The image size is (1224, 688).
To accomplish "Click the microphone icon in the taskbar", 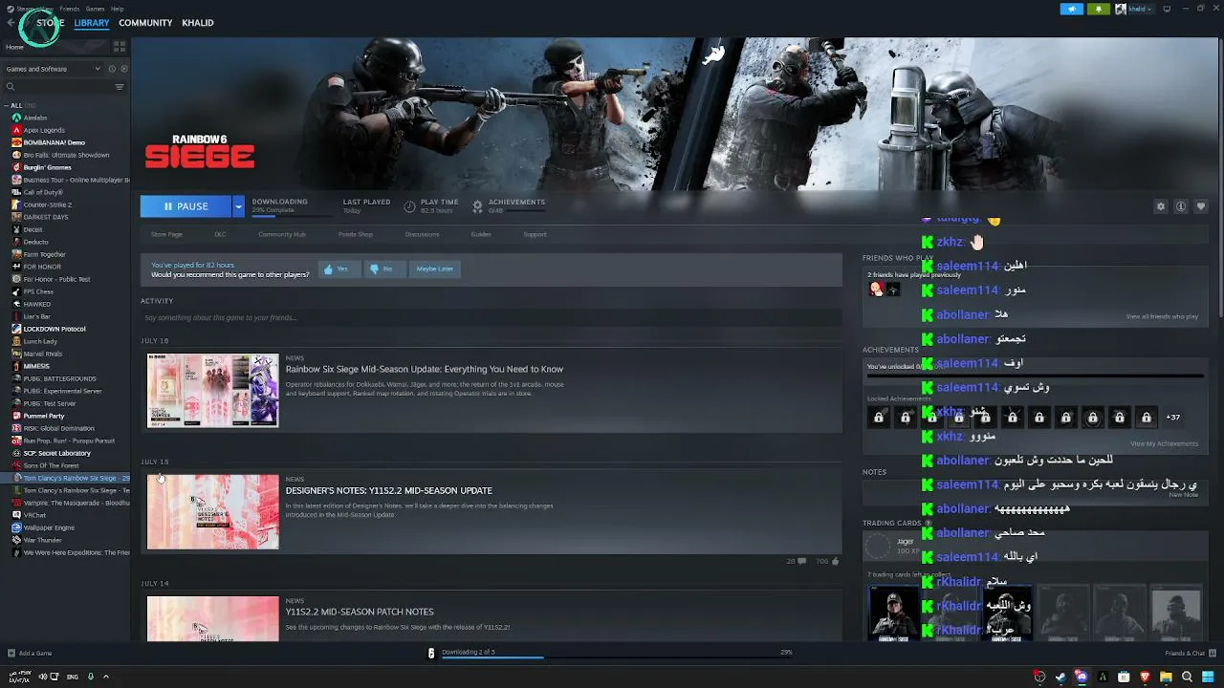I will click(91, 677).
